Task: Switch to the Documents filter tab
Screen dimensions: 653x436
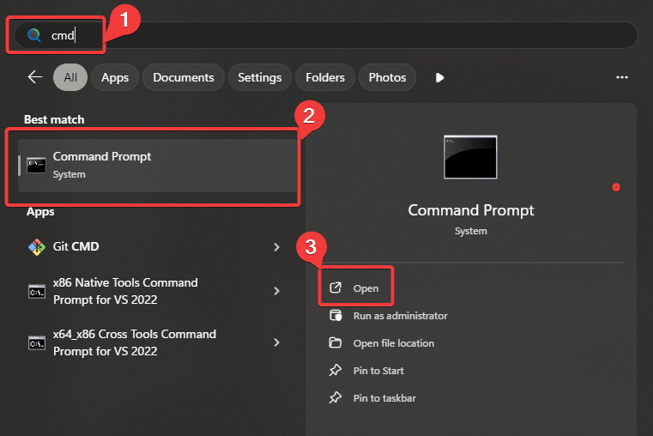Action: [x=183, y=77]
